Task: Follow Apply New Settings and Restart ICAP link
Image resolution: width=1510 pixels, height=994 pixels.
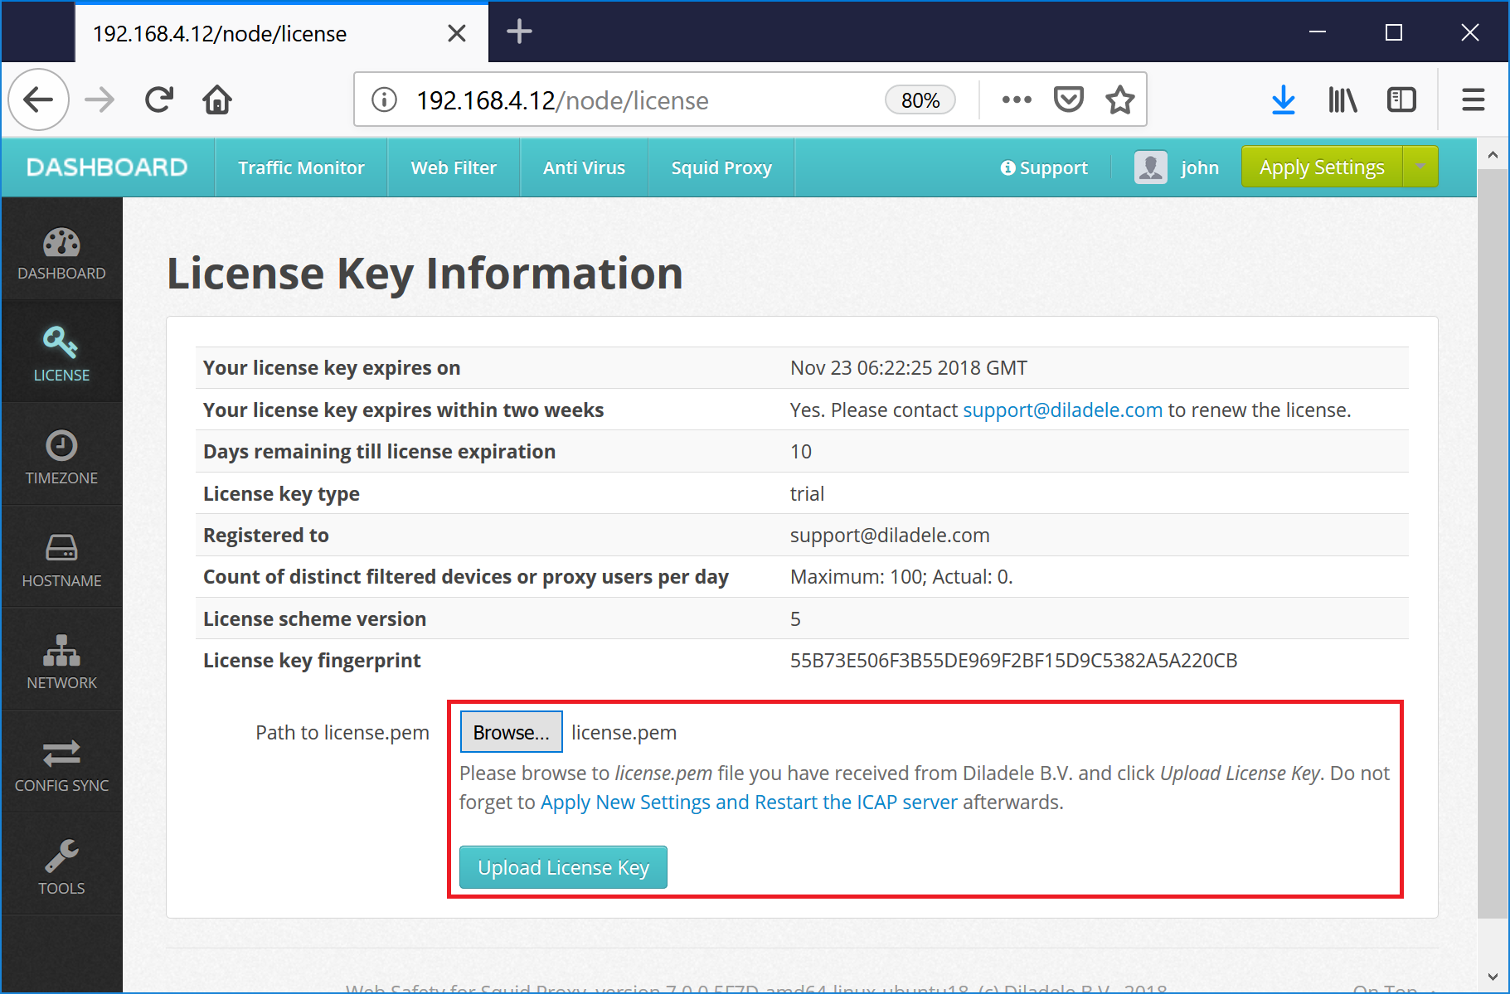Action: 749,802
